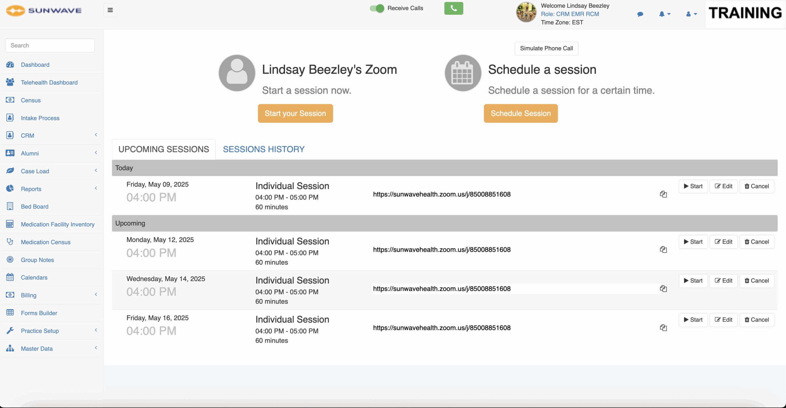Toggle the Receive Calls switch

coord(377,8)
